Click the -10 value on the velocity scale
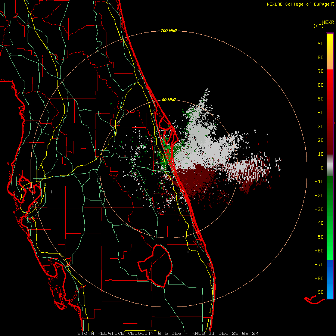Image resolution: width=336 pixels, height=336 pixels. pyautogui.click(x=319, y=182)
